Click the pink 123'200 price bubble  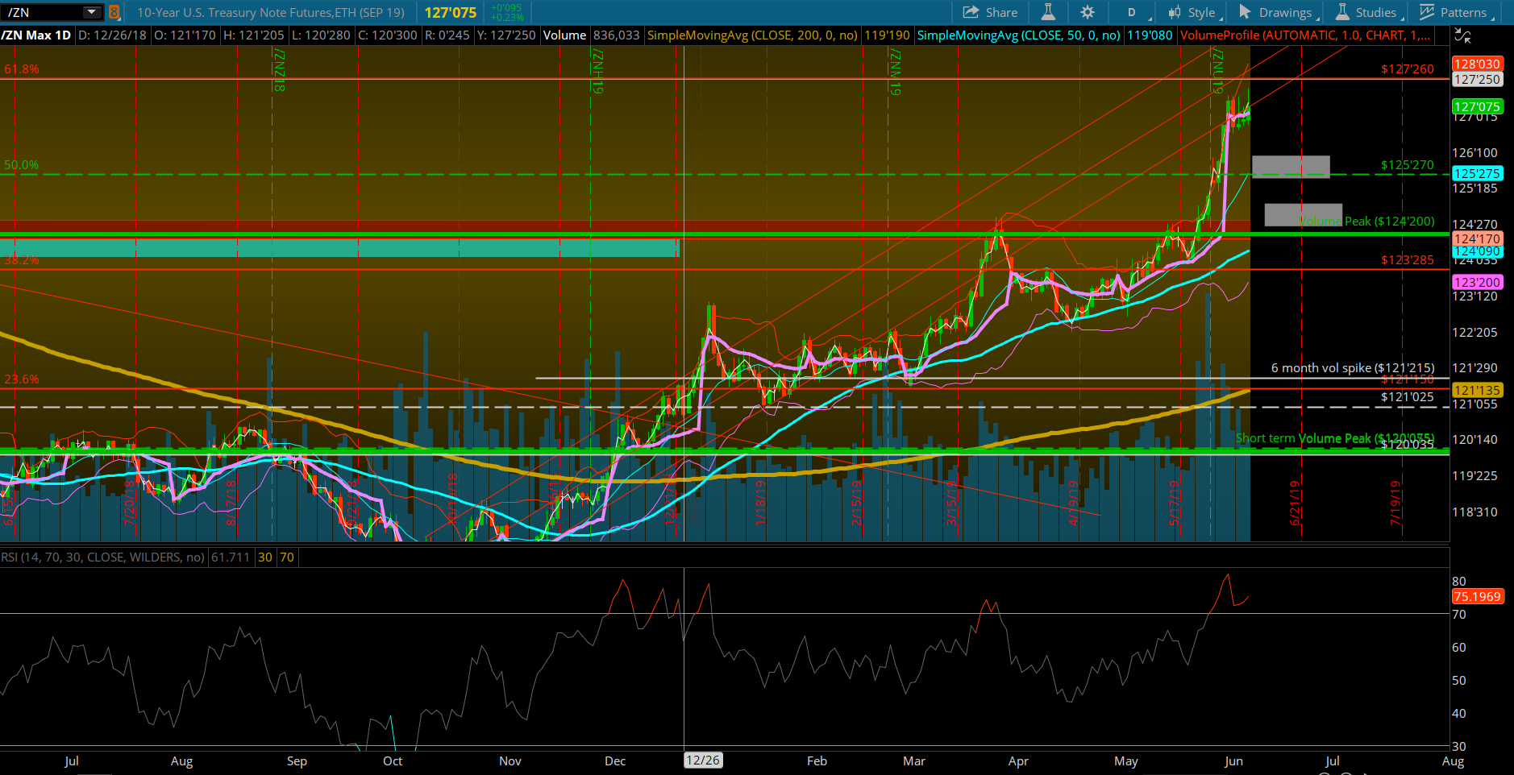[x=1477, y=282]
